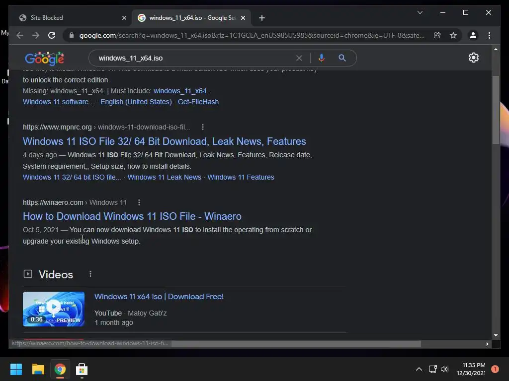Open 'How to Download Windows 11 ISO File - Winaero'
This screenshot has width=509, height=381.
click(132, 216)
